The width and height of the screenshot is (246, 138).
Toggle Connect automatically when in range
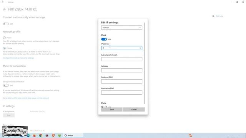6,24
